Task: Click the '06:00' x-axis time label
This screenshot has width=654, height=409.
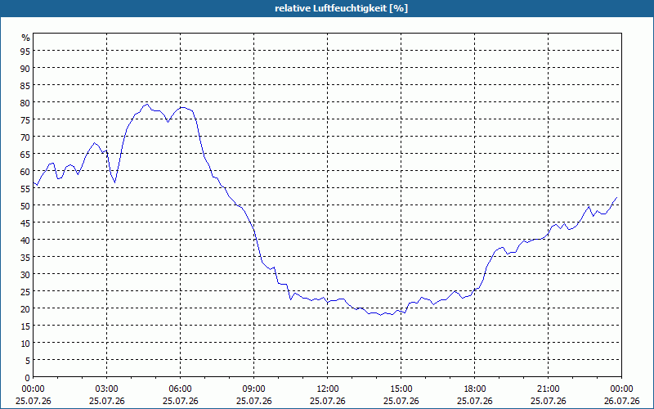Action: coord(180,389)
